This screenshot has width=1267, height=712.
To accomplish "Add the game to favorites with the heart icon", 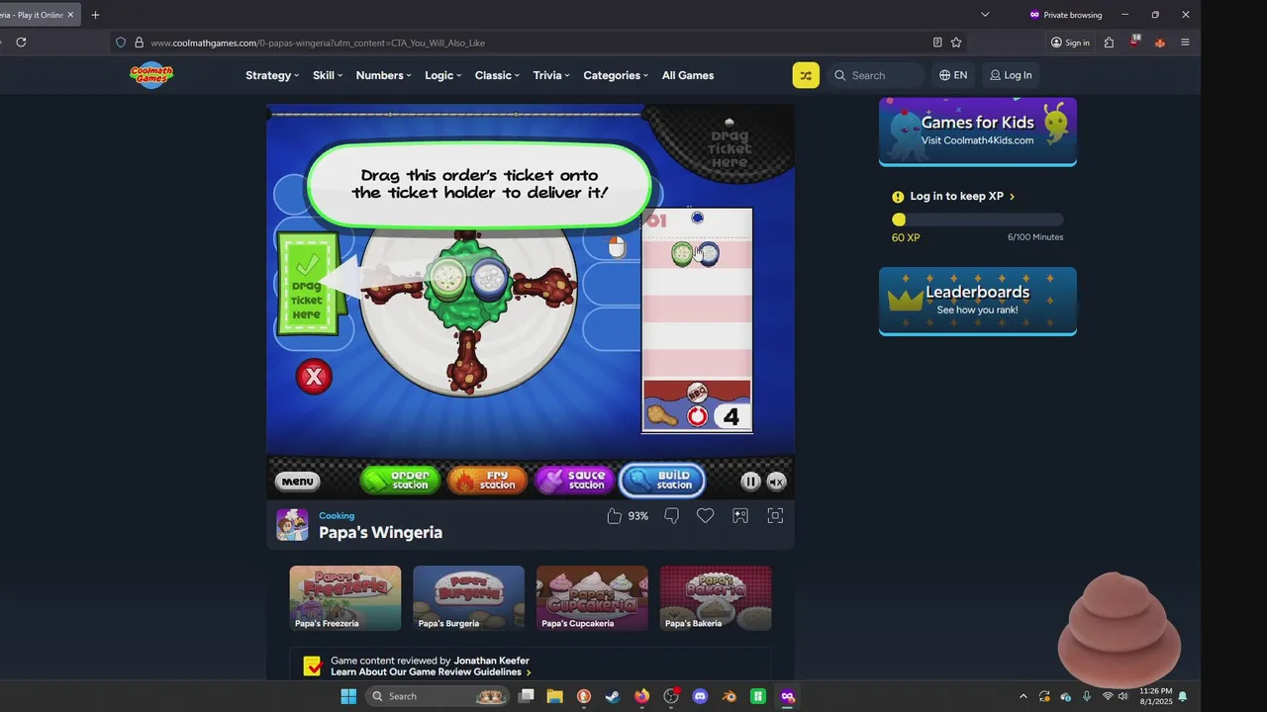I will 705,516.
